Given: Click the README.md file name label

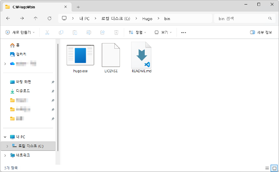Looking at the screenshot, I should (x=142, y=71).
